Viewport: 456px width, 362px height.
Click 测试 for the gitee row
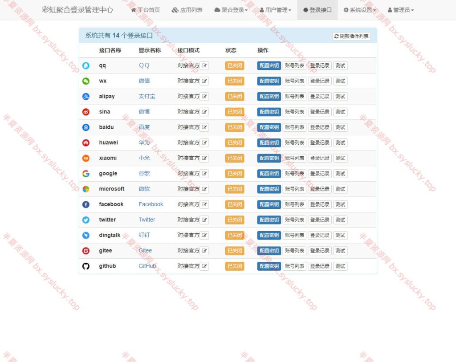(340, 251)
